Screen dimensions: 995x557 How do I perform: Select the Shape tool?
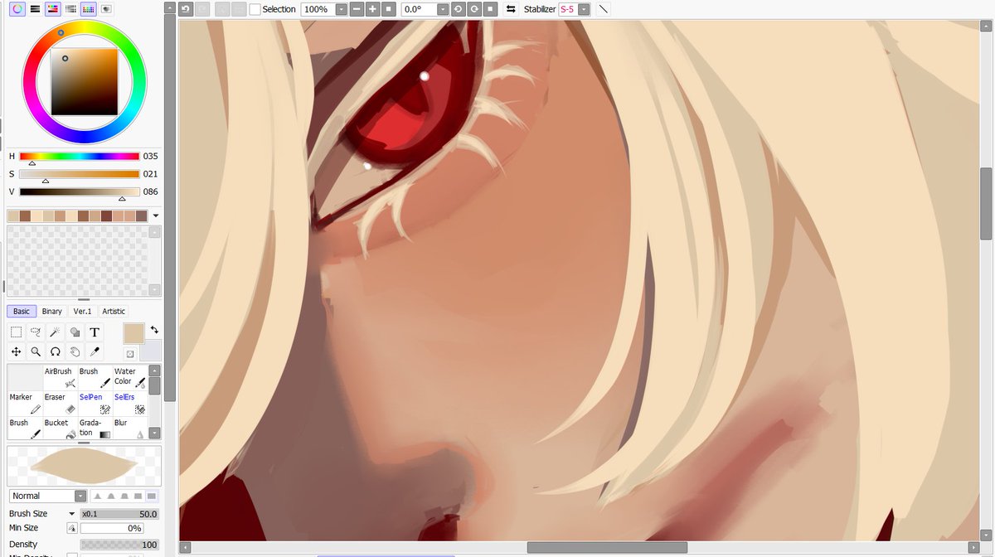click(75, 332)
